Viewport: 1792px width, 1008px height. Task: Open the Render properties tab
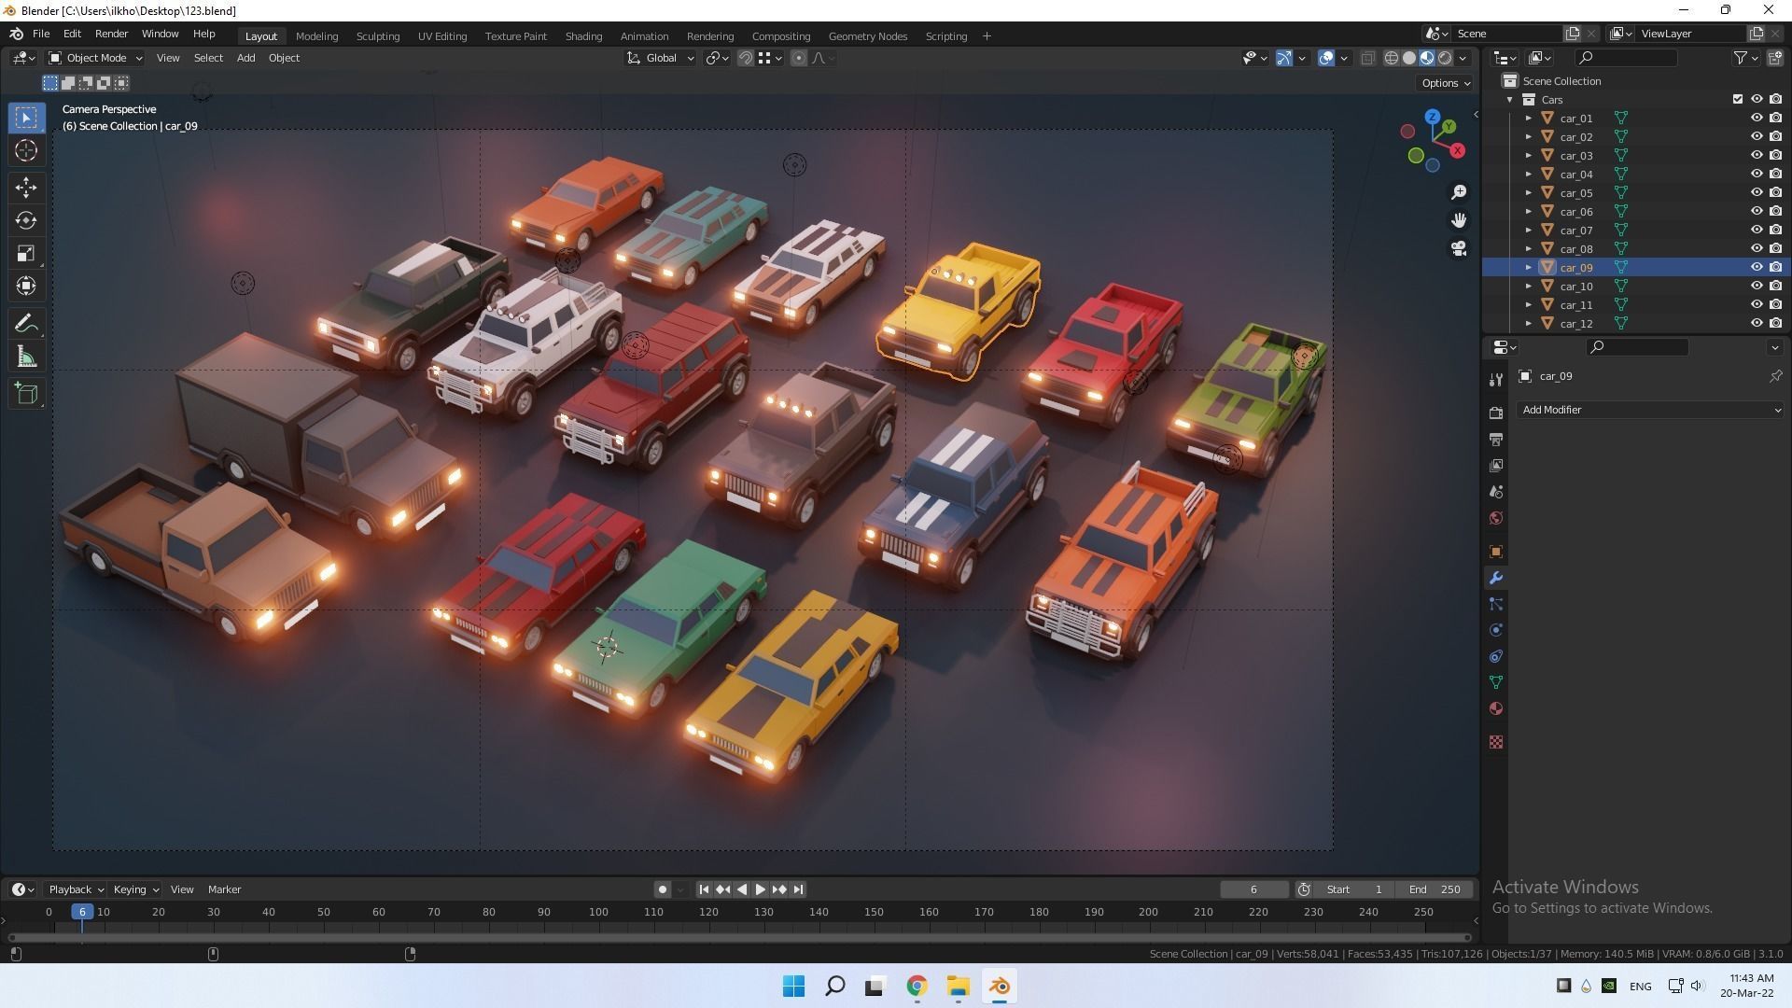(1496, 413)
